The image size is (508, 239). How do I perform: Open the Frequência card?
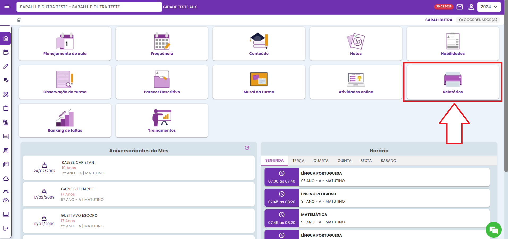[162, 44]
